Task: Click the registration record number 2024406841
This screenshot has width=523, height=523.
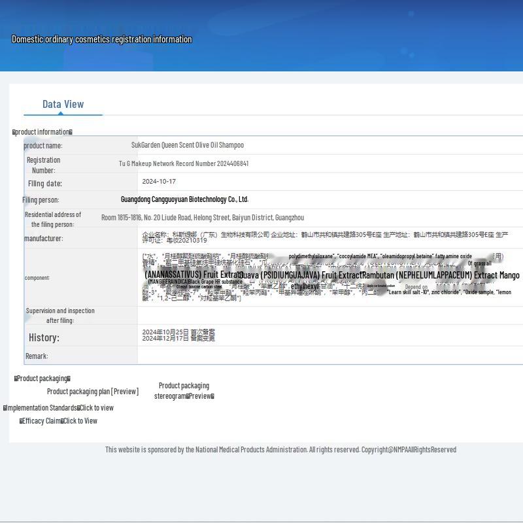Action: point(184,163)
